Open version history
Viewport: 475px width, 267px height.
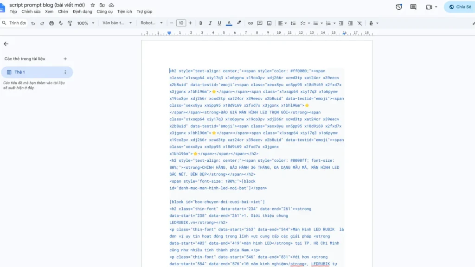pyautogui.click(x=398, y=7)
